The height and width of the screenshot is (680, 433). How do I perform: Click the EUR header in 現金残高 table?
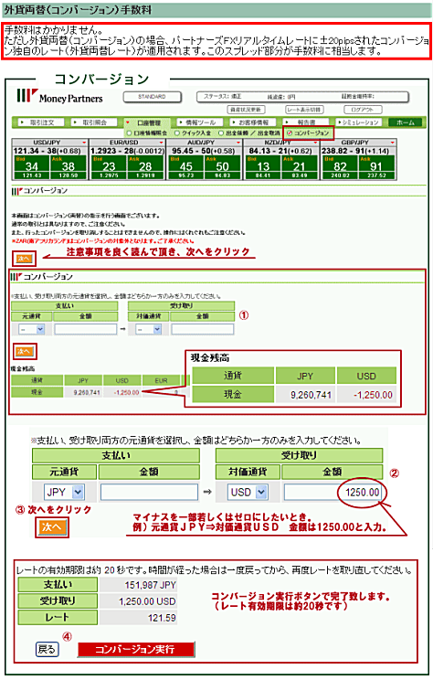[x=162, y=380]
